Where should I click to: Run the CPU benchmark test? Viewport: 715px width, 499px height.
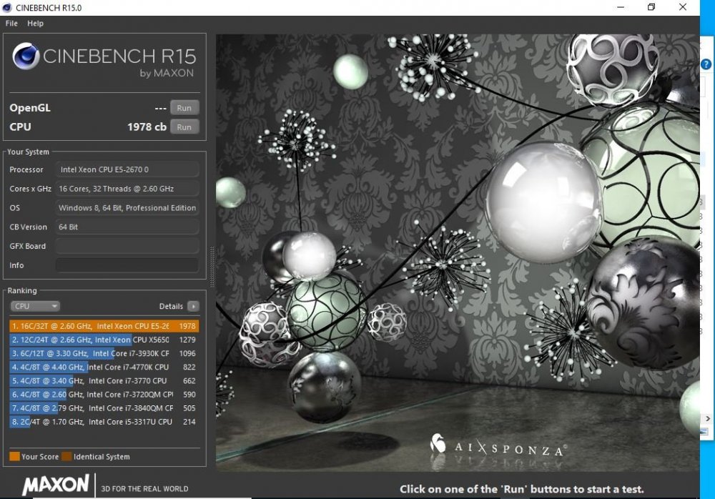point(184,127)
